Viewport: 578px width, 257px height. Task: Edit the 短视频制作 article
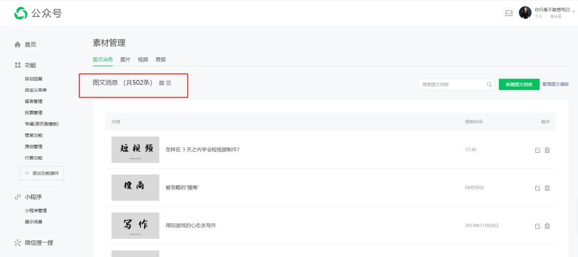(537, 150)
